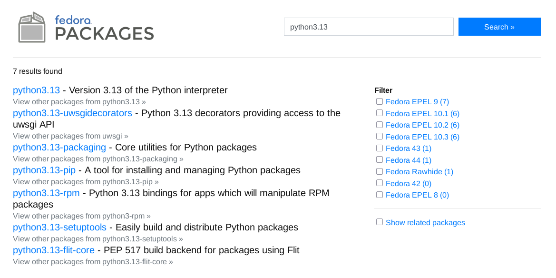The image size is (556, 278).
Task: Tick the Fedora EPEL 9 checkbox
Action: pos(380,101)
